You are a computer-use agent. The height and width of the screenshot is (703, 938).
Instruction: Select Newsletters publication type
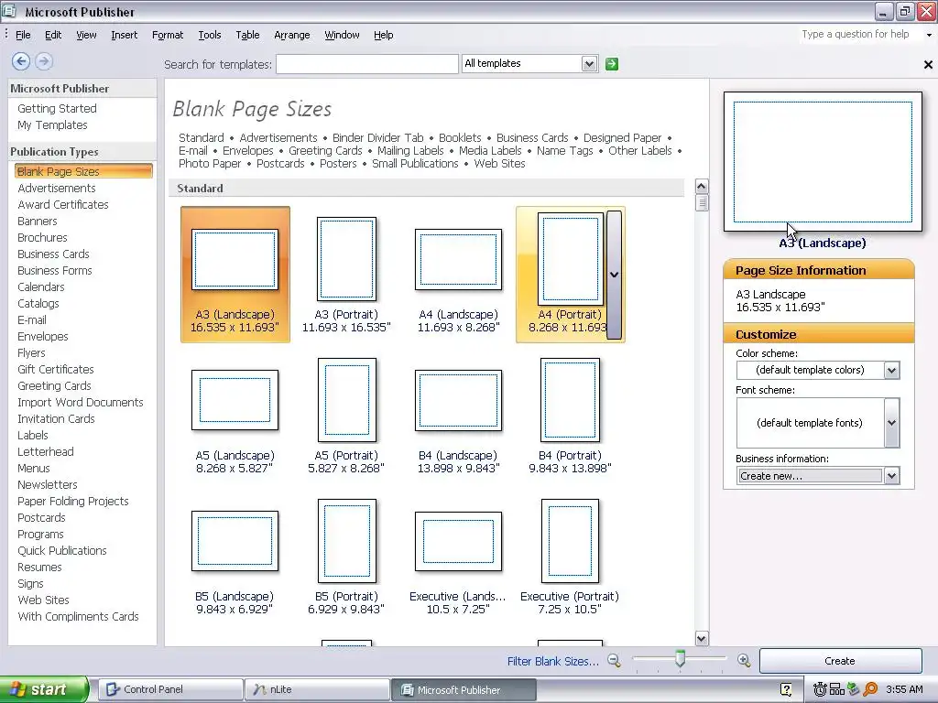[x=48, y=485]
